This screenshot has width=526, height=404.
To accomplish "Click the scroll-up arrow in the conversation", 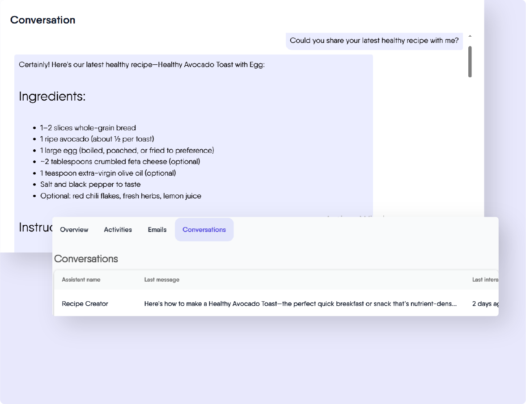I will [x=470, y=36].
